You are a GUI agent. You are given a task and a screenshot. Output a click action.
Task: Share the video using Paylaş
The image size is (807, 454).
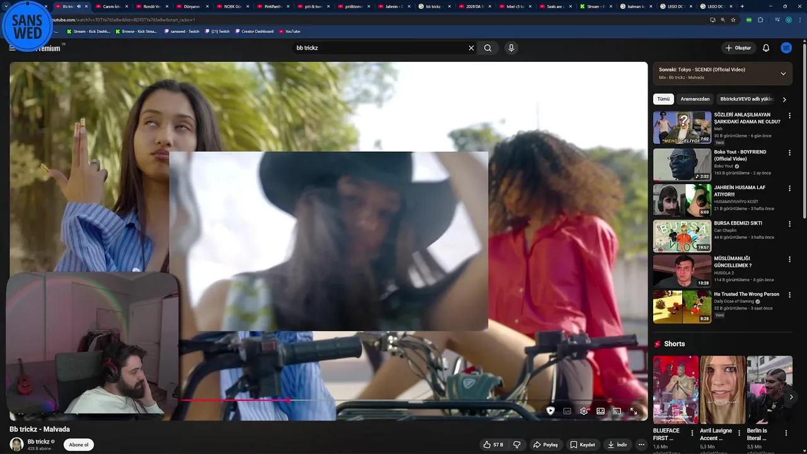click(545, 445)
